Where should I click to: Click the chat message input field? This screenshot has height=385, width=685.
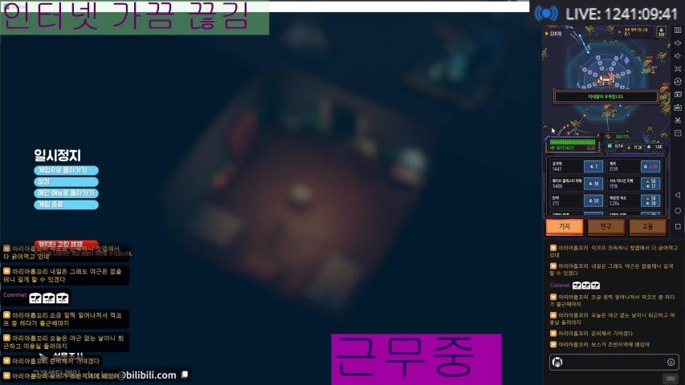(614, 362)
